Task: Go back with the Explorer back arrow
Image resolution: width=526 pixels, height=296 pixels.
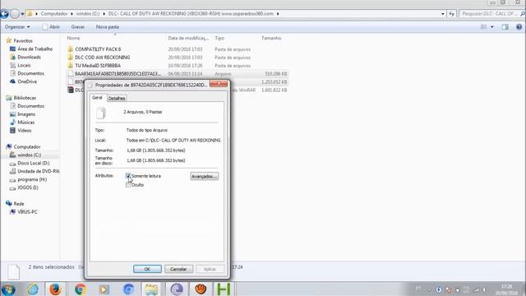Action: point(4,14)
